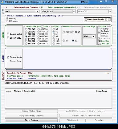Set frame rate to 29.97
This screenshot has width=118, height=129.
pyautogui.click(x=73, y=32)
